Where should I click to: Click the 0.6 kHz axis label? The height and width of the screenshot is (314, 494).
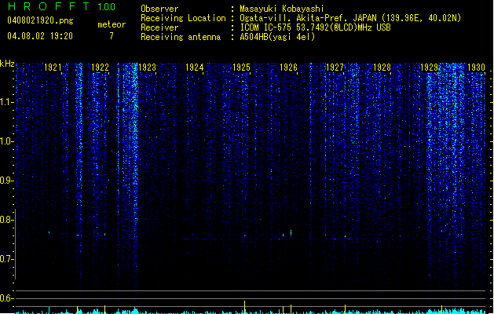(6, 298)
